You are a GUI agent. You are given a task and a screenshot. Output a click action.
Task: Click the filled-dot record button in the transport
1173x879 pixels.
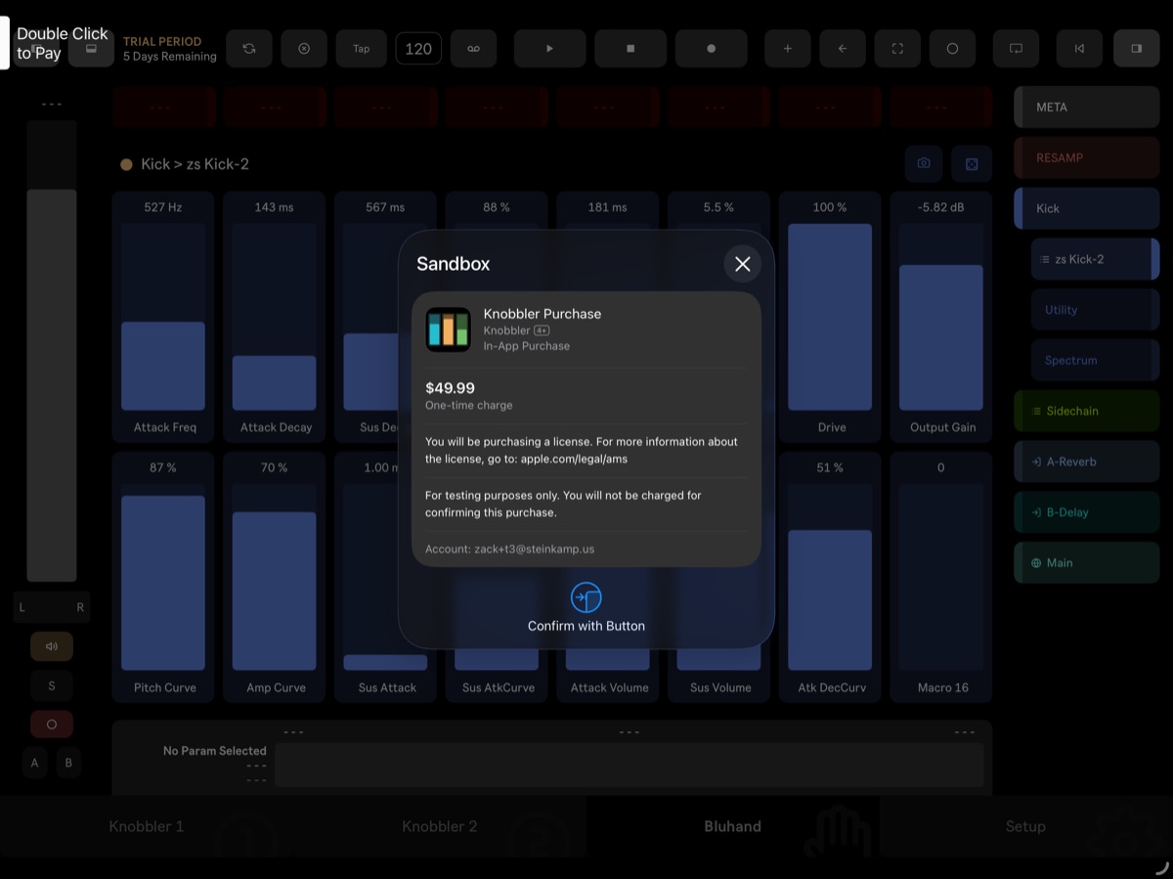(712, 48)
